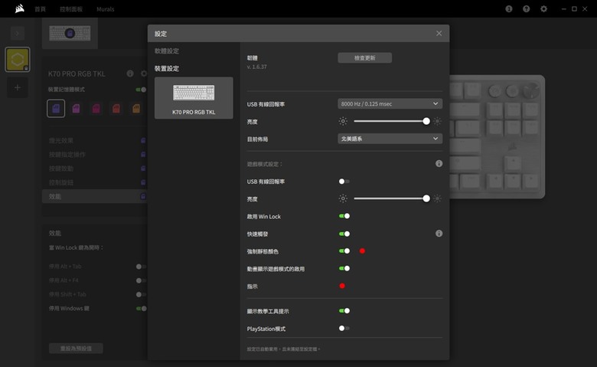Click the Corsair sails logo
The image size is (597, 367).
pyautogui.click(x=19, y=8)
